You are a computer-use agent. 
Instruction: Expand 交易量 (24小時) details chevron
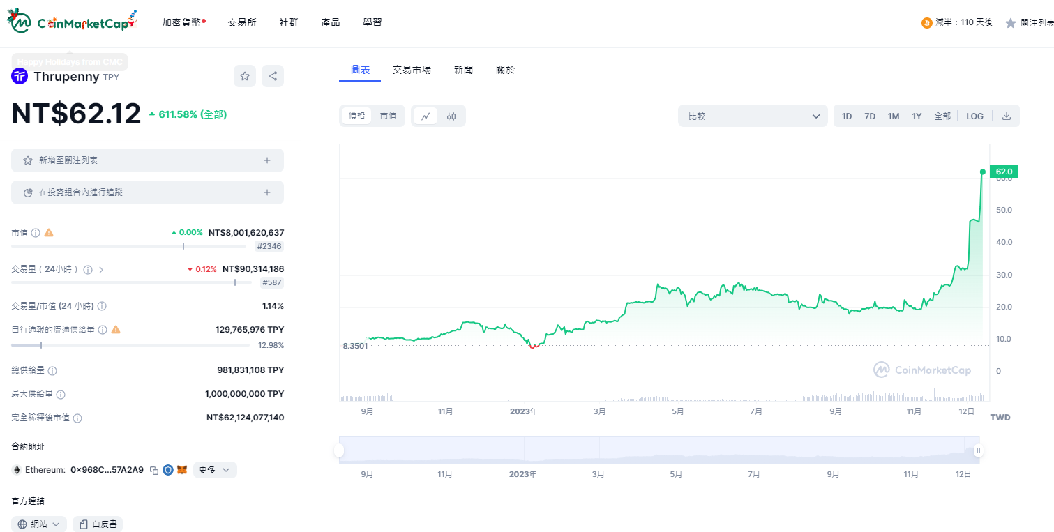[101, 270]
